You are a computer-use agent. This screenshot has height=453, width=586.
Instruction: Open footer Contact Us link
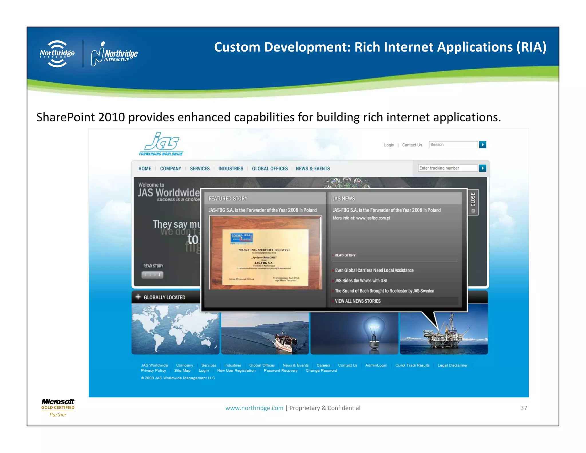(348, 365)
